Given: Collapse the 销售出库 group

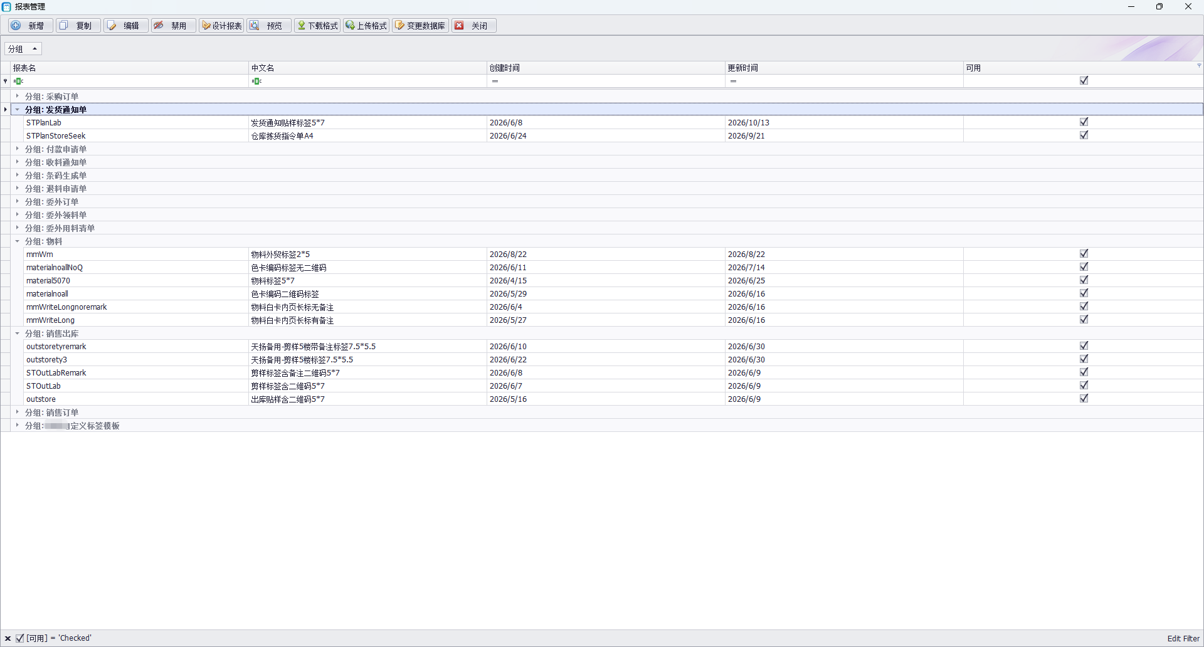Looking at the screenshot, I should (x=18, y=333).
